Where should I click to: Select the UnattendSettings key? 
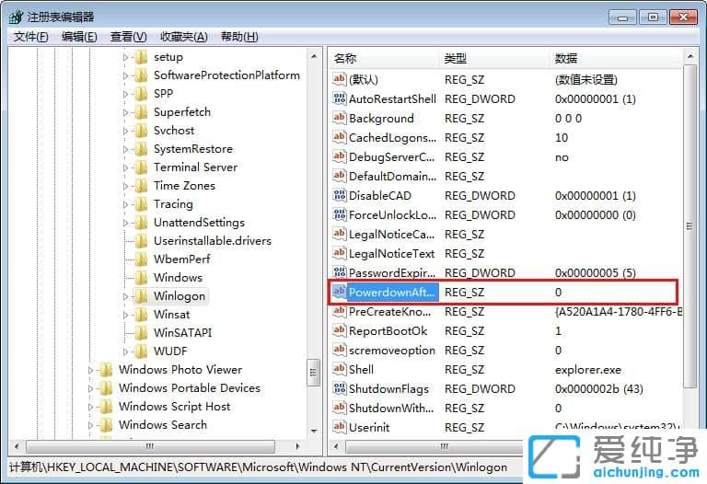(199, 223)
